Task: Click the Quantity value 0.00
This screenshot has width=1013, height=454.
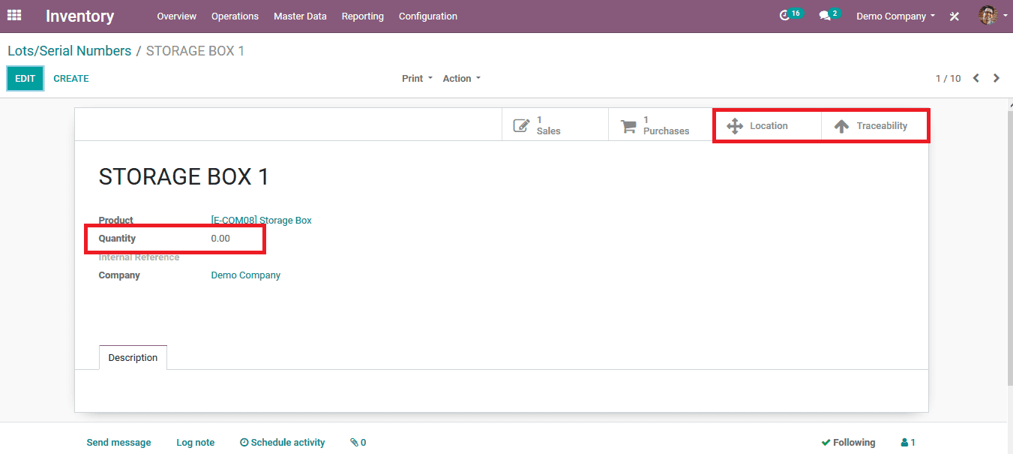Action: [220, 238]
